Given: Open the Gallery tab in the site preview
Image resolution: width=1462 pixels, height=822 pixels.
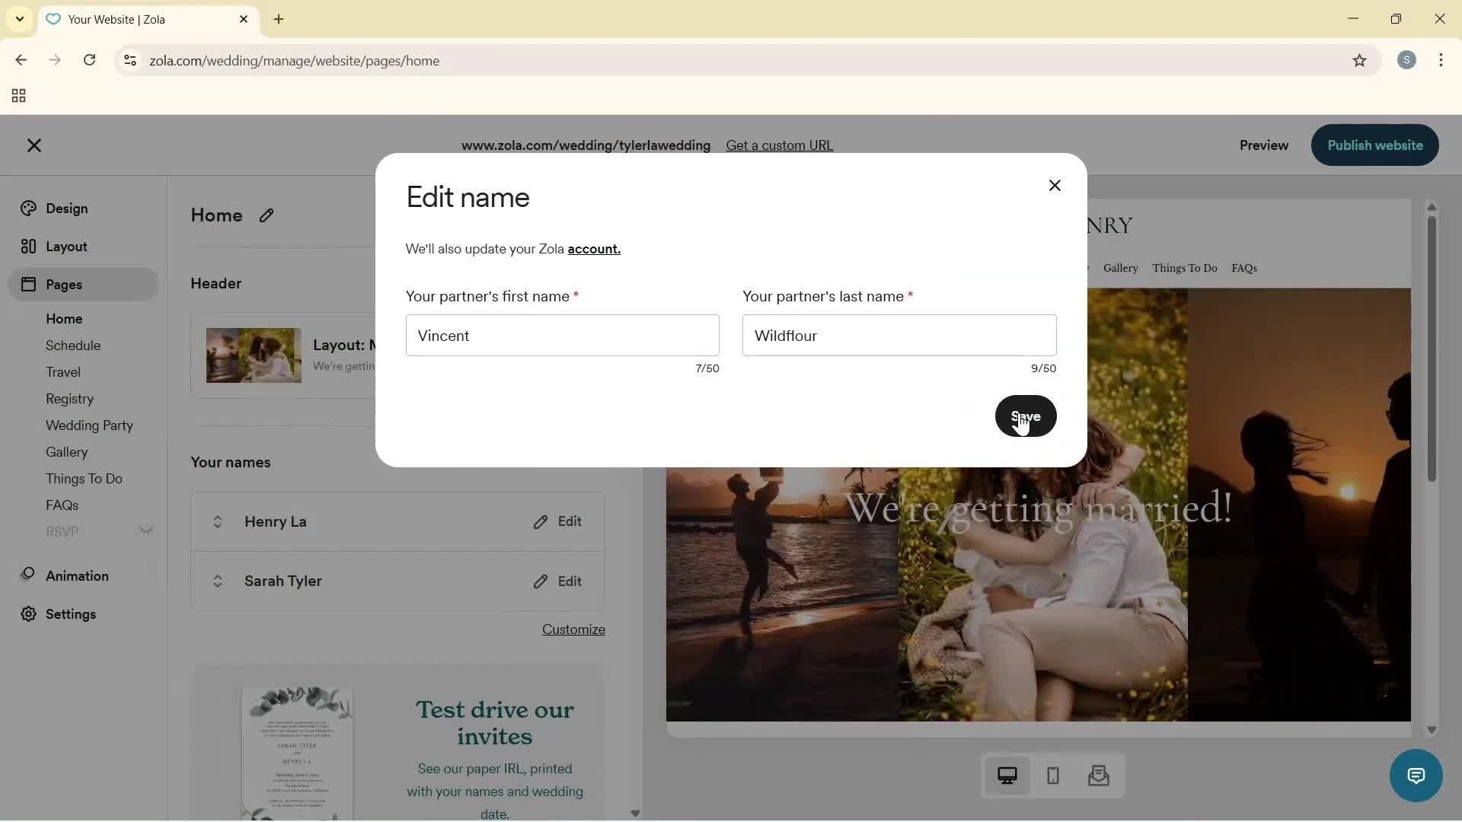Looking at the screenshot, I should [x=1120, y=268].
